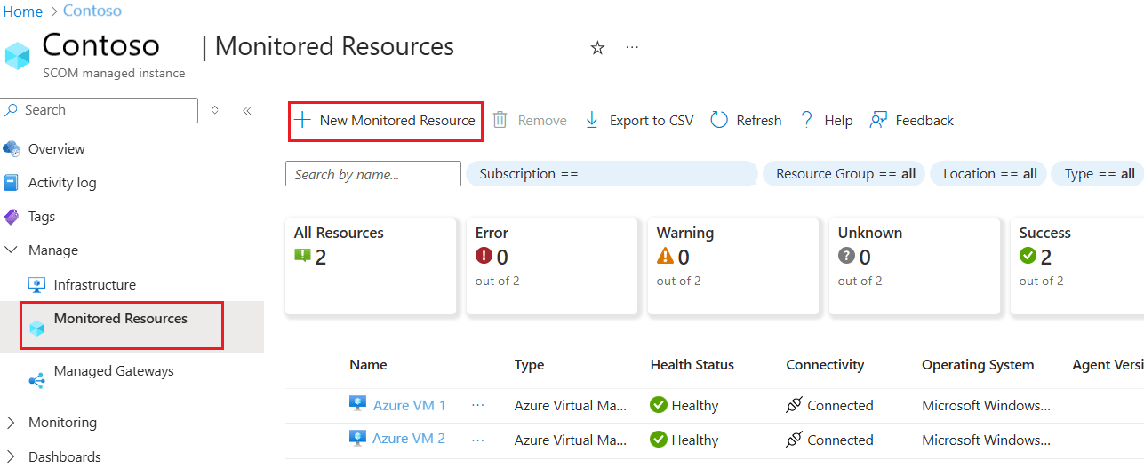Click the VM icon beside Azure VM 2
This screenshot has height=476, width=1144.
point(357,438)
